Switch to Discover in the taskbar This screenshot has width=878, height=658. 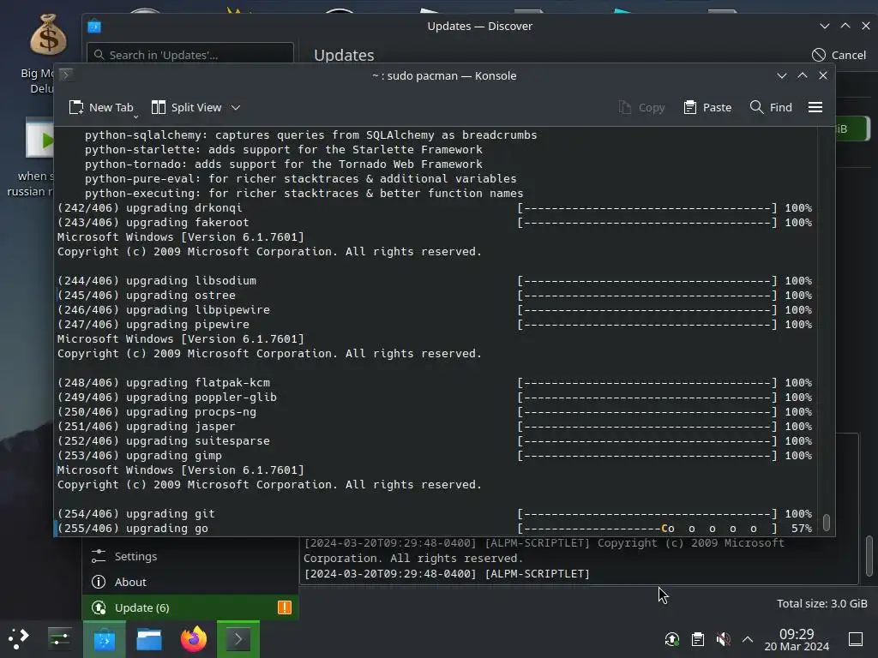coord(105,639)
